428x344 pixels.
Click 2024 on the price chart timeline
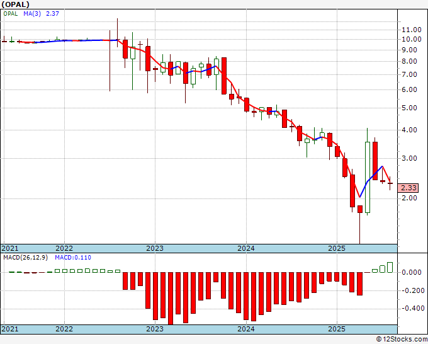point(246,248)
